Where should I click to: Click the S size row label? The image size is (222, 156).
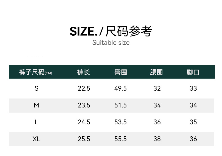tap(36, 88)
